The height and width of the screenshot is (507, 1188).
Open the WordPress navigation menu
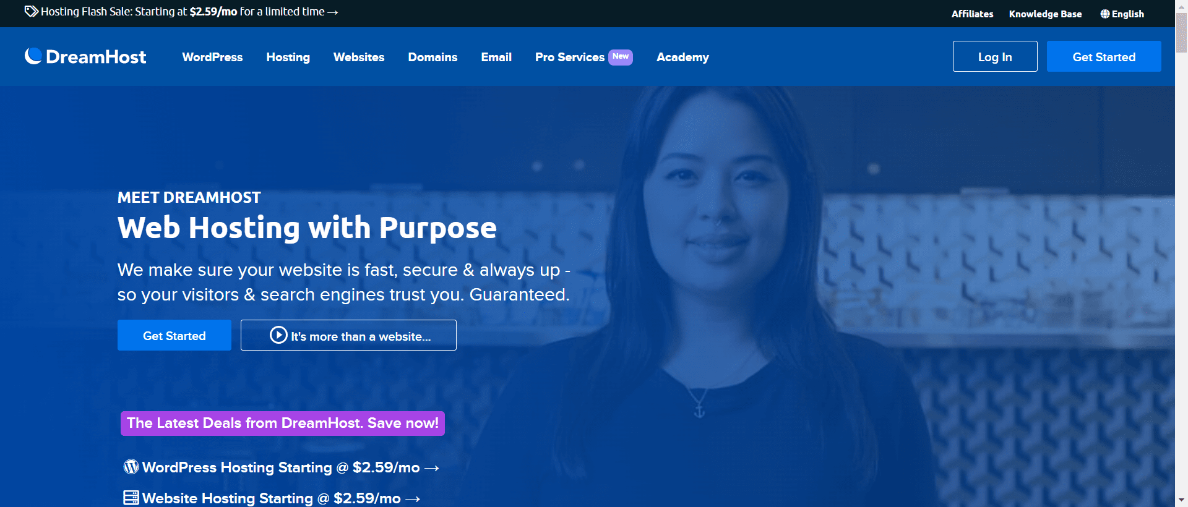point(212,57)
